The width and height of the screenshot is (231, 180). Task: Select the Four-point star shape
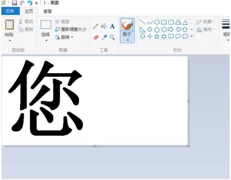click(150, 37)
